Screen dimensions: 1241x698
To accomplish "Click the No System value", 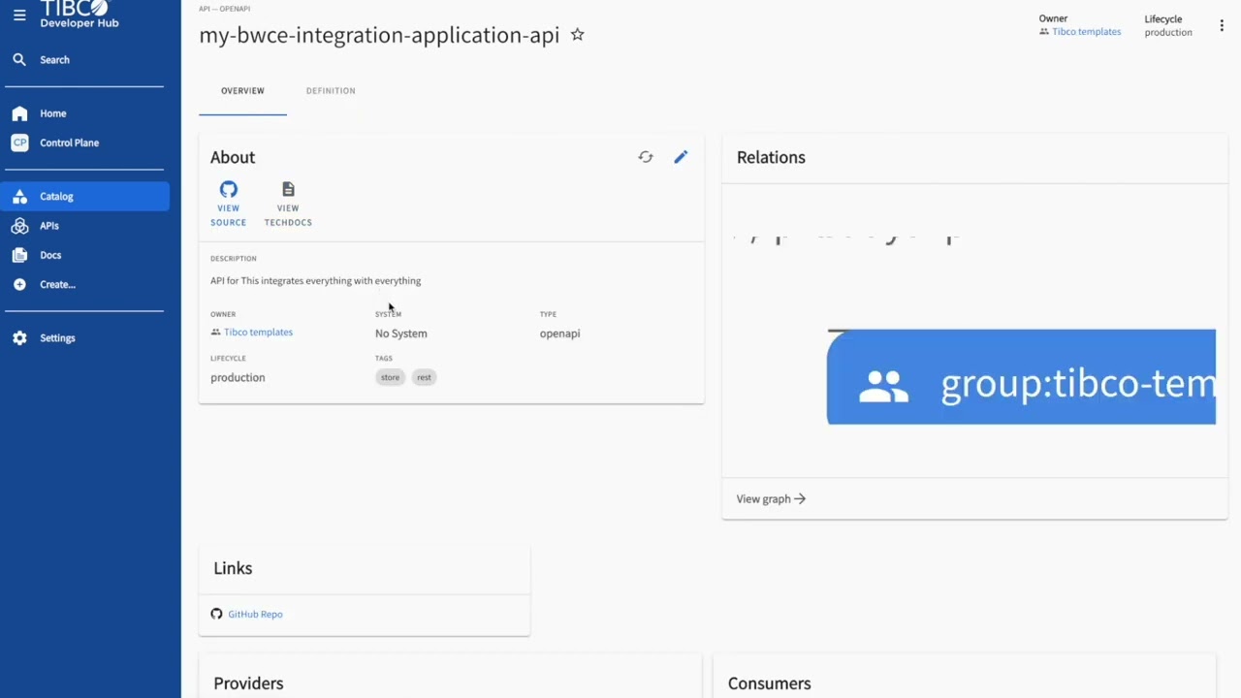I will 400,333.
